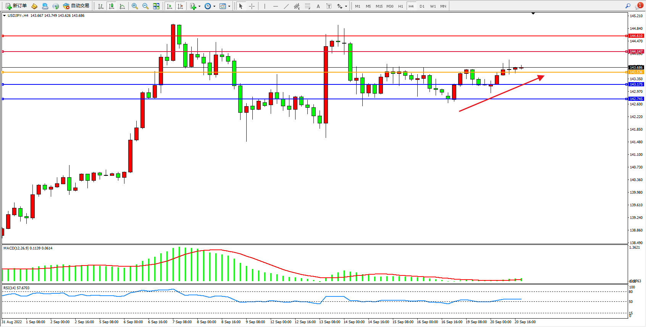Pick the trendline drawing tool
Viewport: 646px width, 327px height.
click(286, 6)
